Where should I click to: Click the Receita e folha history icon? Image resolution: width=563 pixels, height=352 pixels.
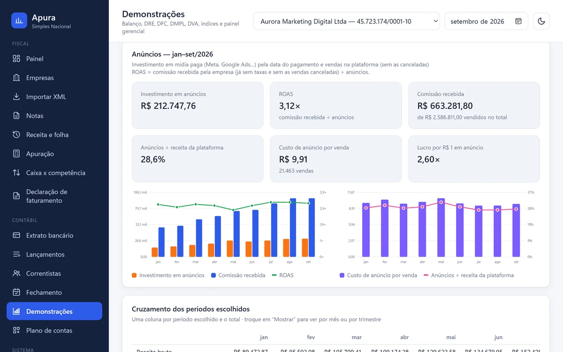tap(16, 135)
